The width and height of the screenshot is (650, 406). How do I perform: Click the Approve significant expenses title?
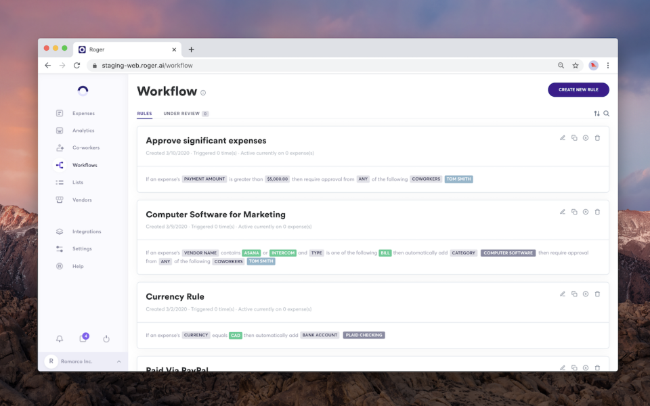click(x=206, y=141)
